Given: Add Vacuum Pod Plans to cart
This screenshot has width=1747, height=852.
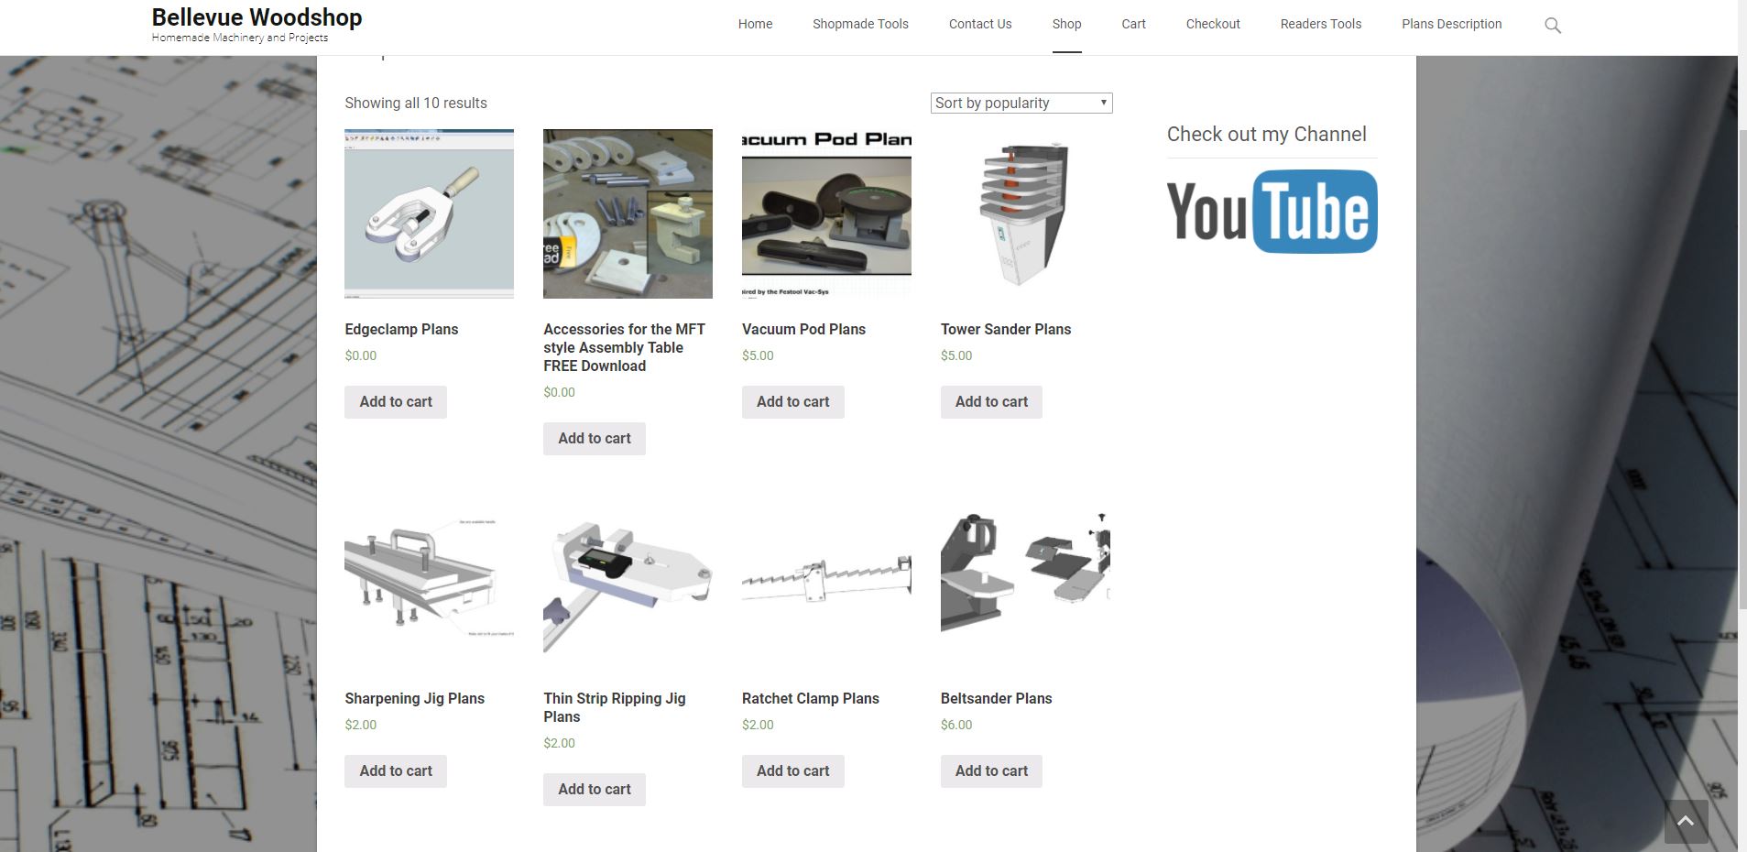Looking at the screenshot, I should coord(793,402).
